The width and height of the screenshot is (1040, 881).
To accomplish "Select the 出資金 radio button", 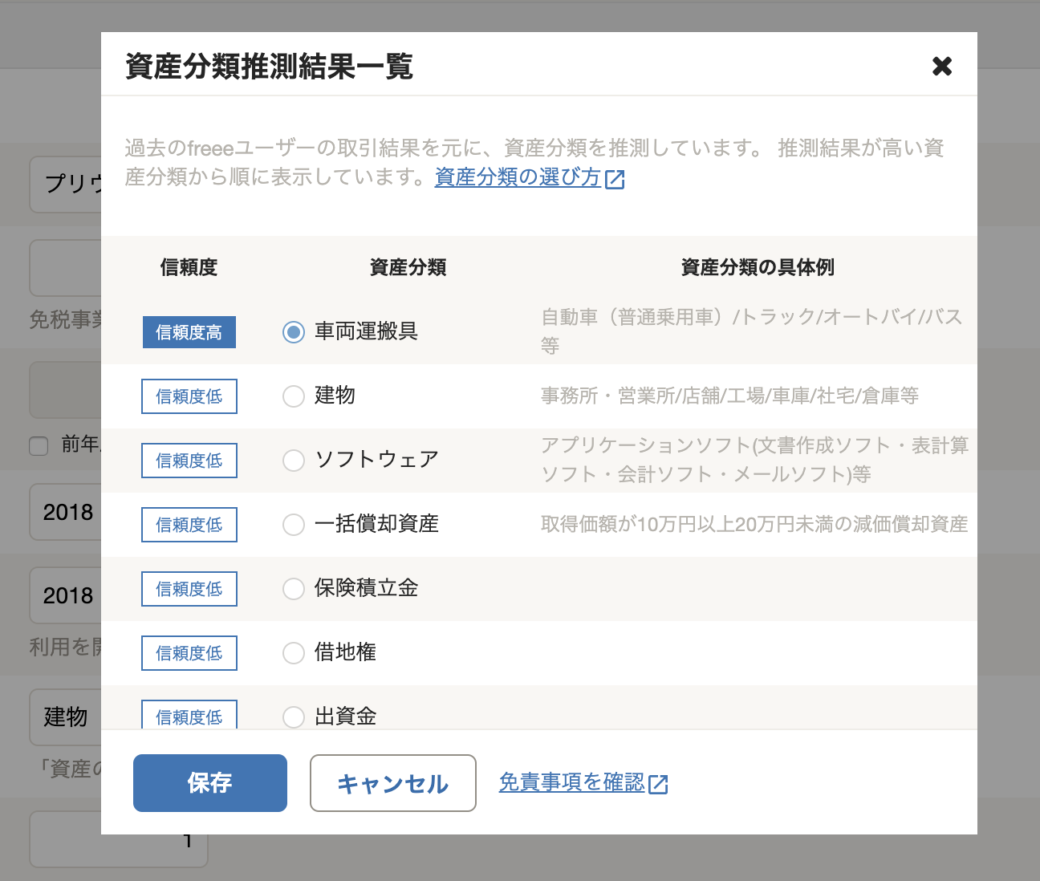I will pos(294,716).
